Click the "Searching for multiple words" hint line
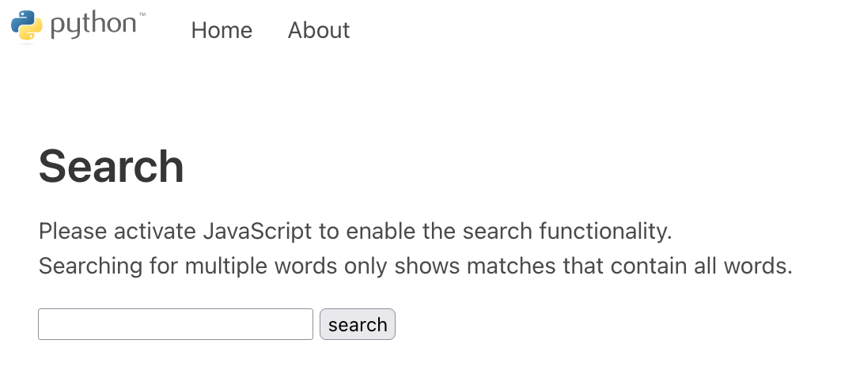Screen dimensions: 856x389 pyautogui.click(x=415, y=266)
